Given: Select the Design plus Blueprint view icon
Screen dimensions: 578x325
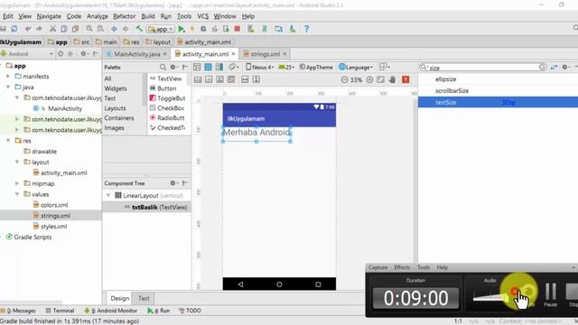Looking at the screenshot, I should coord(219,67).
